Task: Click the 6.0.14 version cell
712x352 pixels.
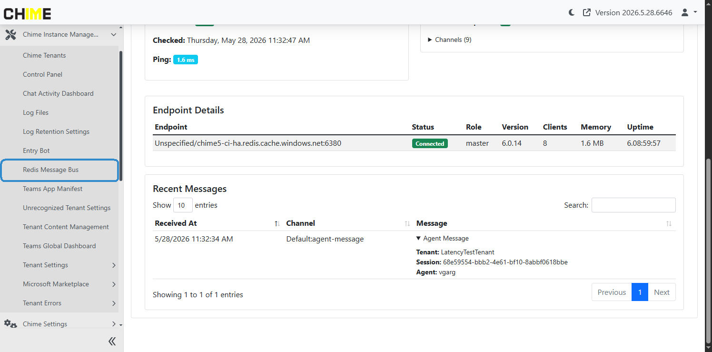Action: pyautogui.click(x=512, y=143)
